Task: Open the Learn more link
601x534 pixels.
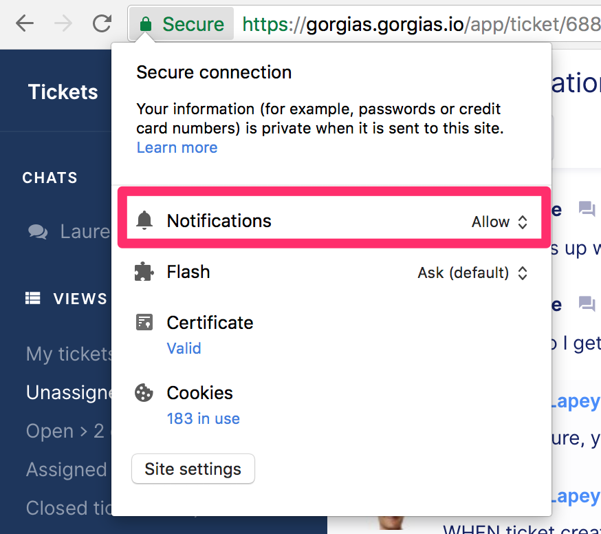Action: (x=177, y=148)
